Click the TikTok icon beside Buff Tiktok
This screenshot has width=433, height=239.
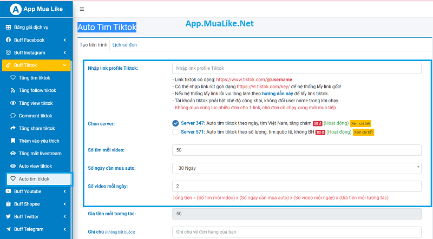(8, 65)
